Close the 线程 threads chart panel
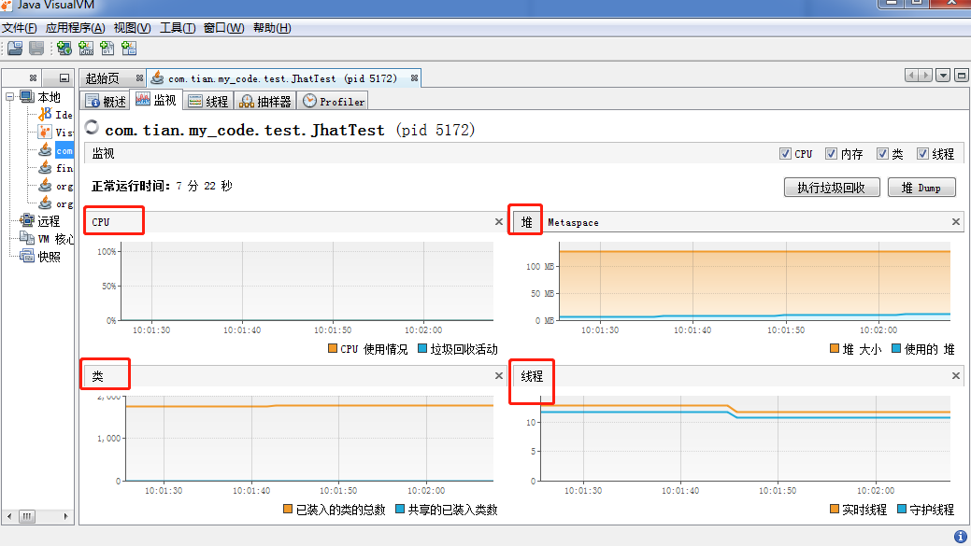The height and width of the screenshot is (546, 971). pos(955,375)
